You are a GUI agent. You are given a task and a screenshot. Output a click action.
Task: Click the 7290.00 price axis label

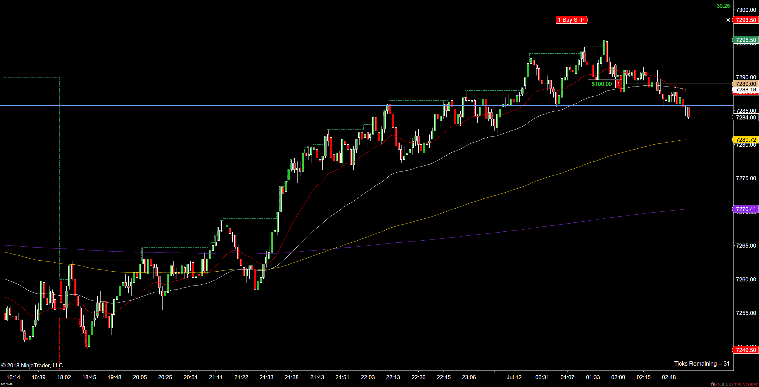click(x=746, y=77)
